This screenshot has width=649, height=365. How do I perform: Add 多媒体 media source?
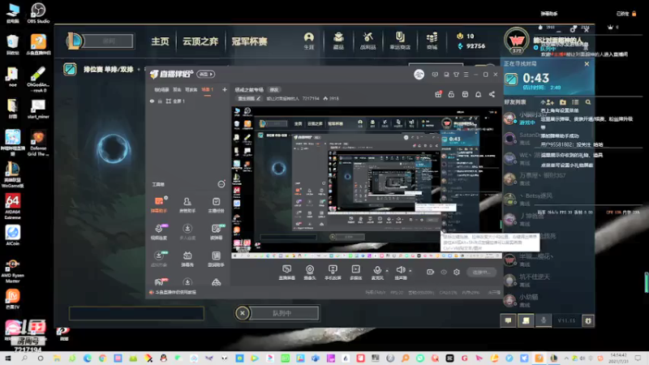click(355, 273)
